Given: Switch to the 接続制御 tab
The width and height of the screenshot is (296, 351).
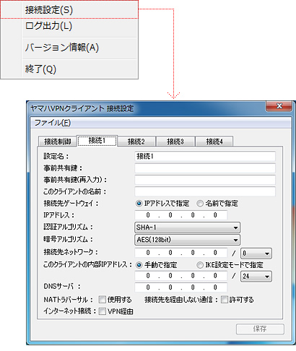Looking at the screenshot, I should [x=57, y=142].
